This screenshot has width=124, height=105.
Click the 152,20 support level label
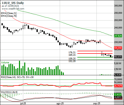(x=72, y=61)
